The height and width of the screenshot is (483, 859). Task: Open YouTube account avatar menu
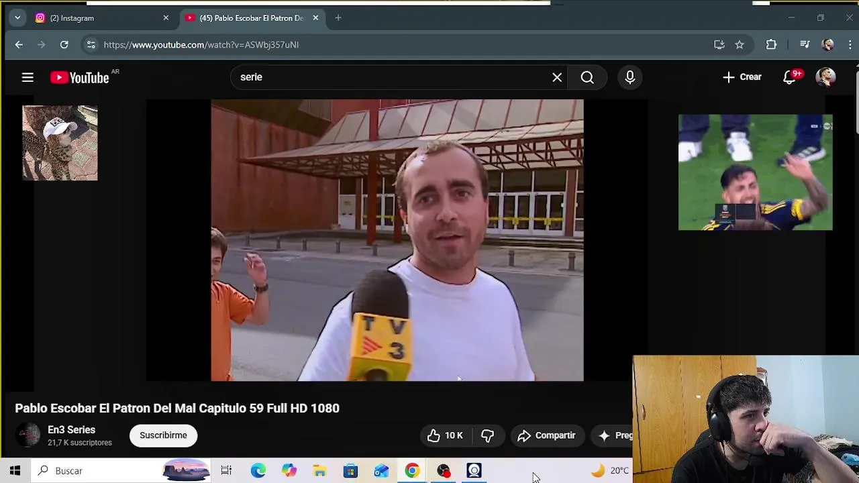[825, 77]
